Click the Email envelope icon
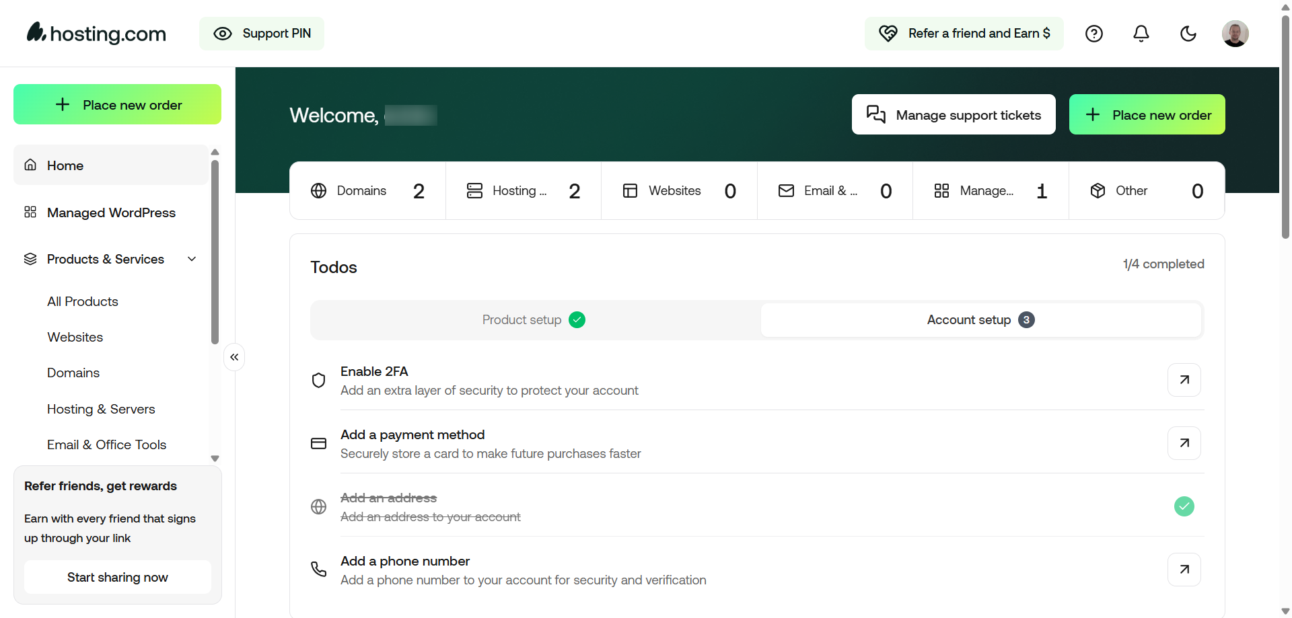This screenshot has width=1292, height=618. pyautogui.click(x=786, y=191)
